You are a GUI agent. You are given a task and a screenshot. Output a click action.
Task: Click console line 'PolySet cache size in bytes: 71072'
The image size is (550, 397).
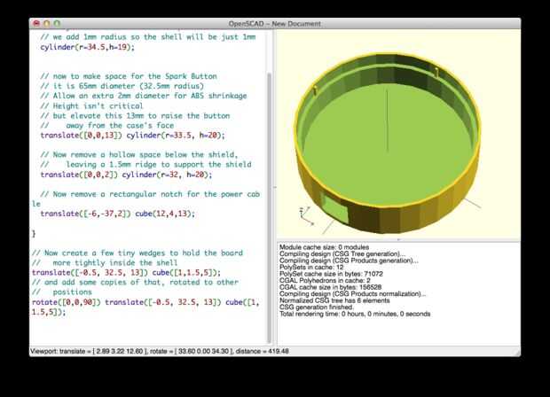point(331,274)
